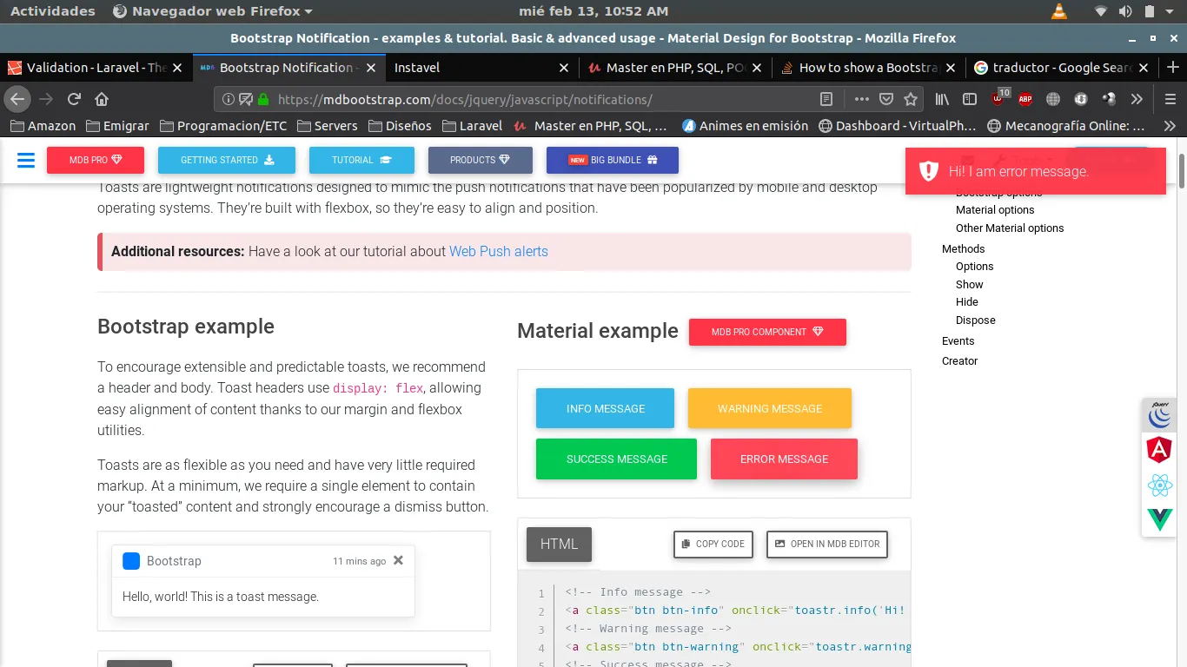1187x667 pixels.
Task: Dismiss the Bootstrap toast with X
Action: tap(398, 560)
